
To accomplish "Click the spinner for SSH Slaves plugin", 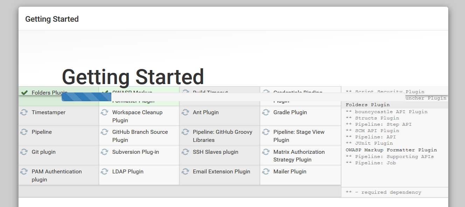I will click(x=185, y=152).
